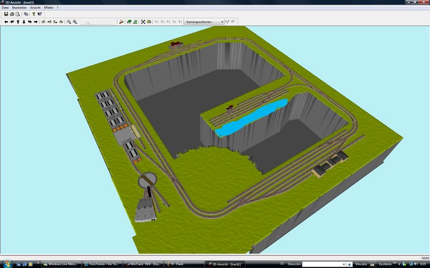Expand the Dirección address bar dropdown arrow
Image resolution: width=430 pixels, height=268 pixels.
tap(343, 264)
